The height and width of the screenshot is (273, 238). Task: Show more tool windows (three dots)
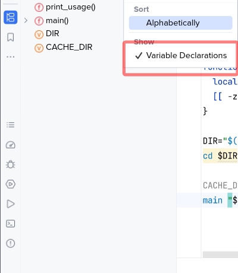[x=11, y=57]
